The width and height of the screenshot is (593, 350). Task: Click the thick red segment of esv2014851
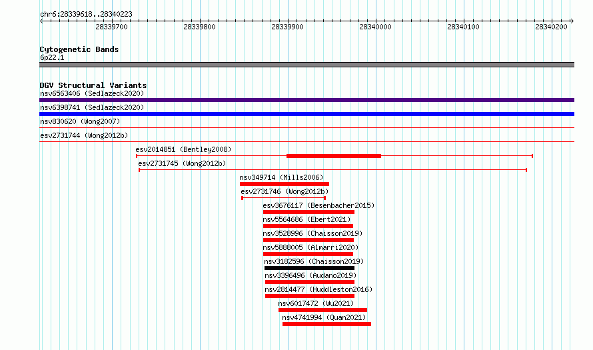coord(334,156)
